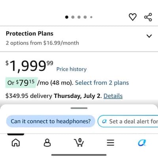
Task: Open the hamburger menu icon
Action: click(111, 143)
